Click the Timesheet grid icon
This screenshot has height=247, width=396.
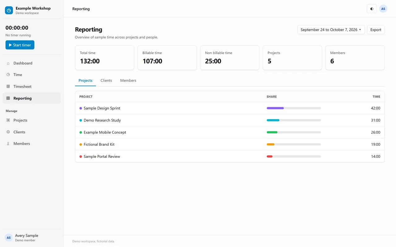click(8, 86)
